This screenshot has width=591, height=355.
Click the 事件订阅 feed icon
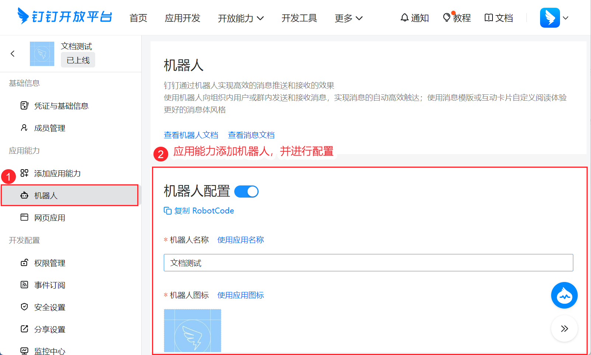coord(24,285)
